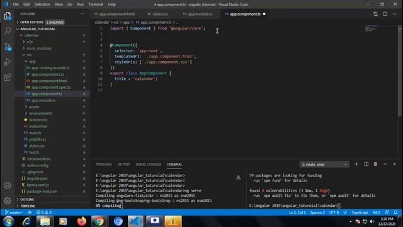Open the Accounts menu icon
Viewport: 403px width, 227px height.
pyautogui.click(x=7, y=185)
